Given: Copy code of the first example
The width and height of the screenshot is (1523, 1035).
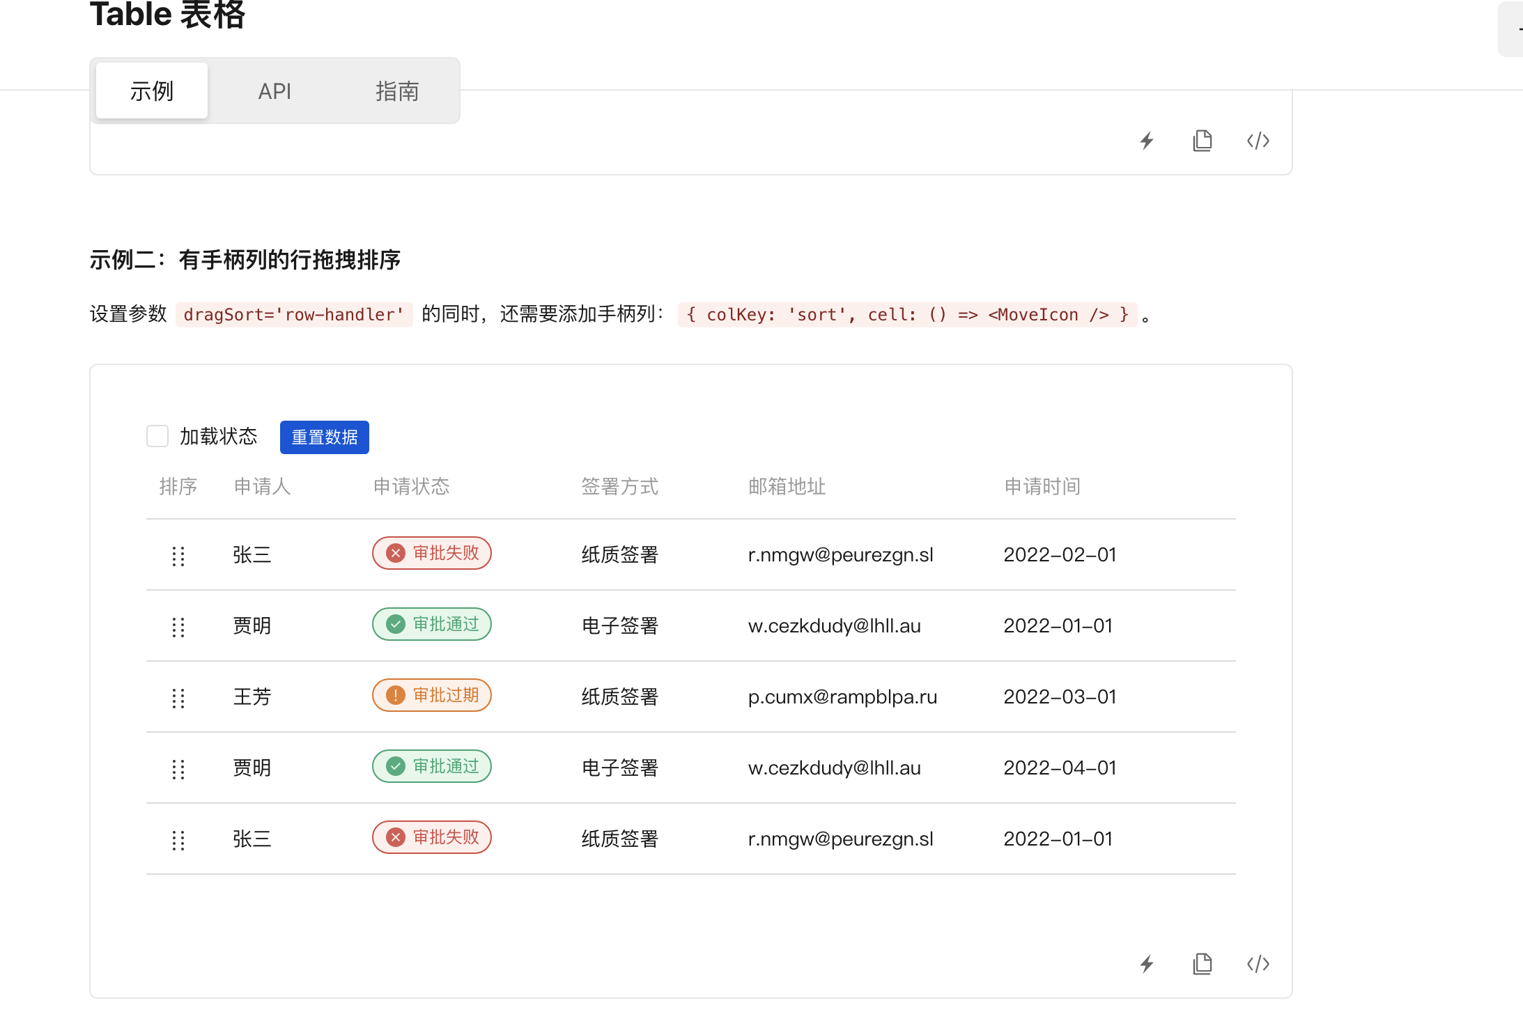Looking at the screenshot, I should coord(1203,140).
